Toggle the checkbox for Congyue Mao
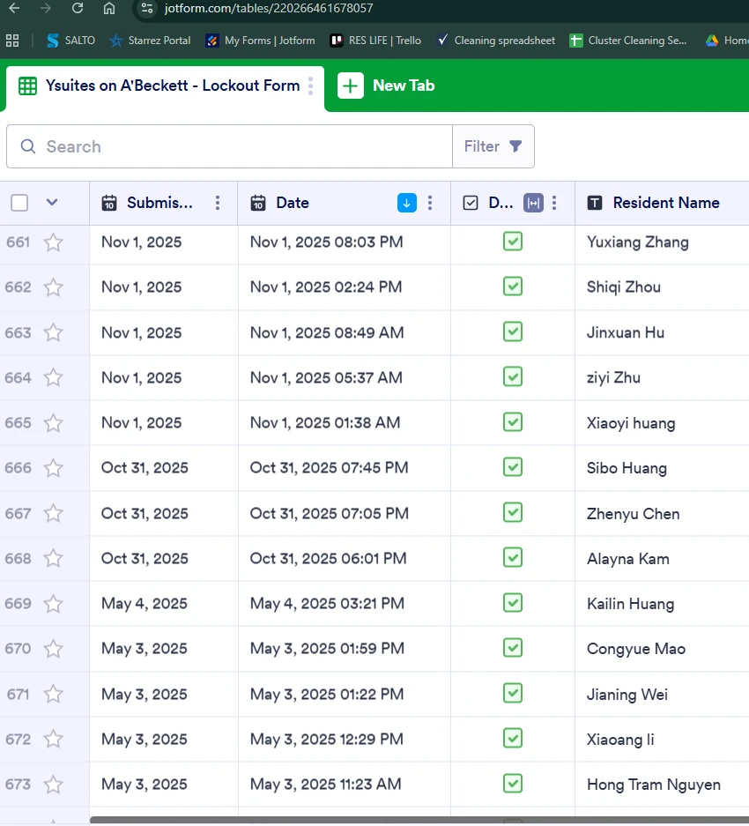The height and width of the screenshot is (826, 749). pos(513,648)
